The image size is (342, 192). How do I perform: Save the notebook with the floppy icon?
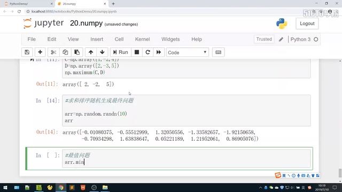(x=27, y=52)
